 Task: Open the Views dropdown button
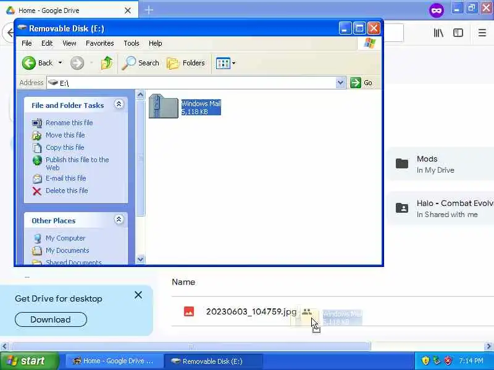click(225, 63)
